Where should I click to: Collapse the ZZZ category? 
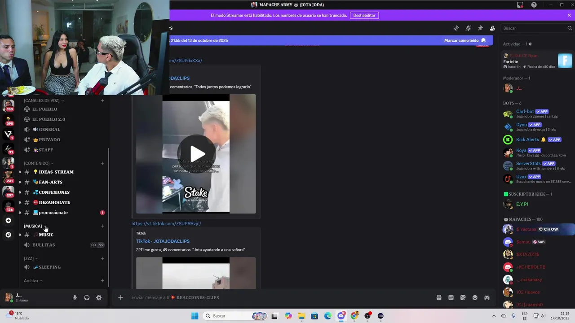click(x=31, y=258)
